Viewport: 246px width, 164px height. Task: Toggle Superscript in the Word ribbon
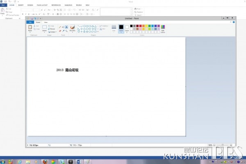click(39, 14)
